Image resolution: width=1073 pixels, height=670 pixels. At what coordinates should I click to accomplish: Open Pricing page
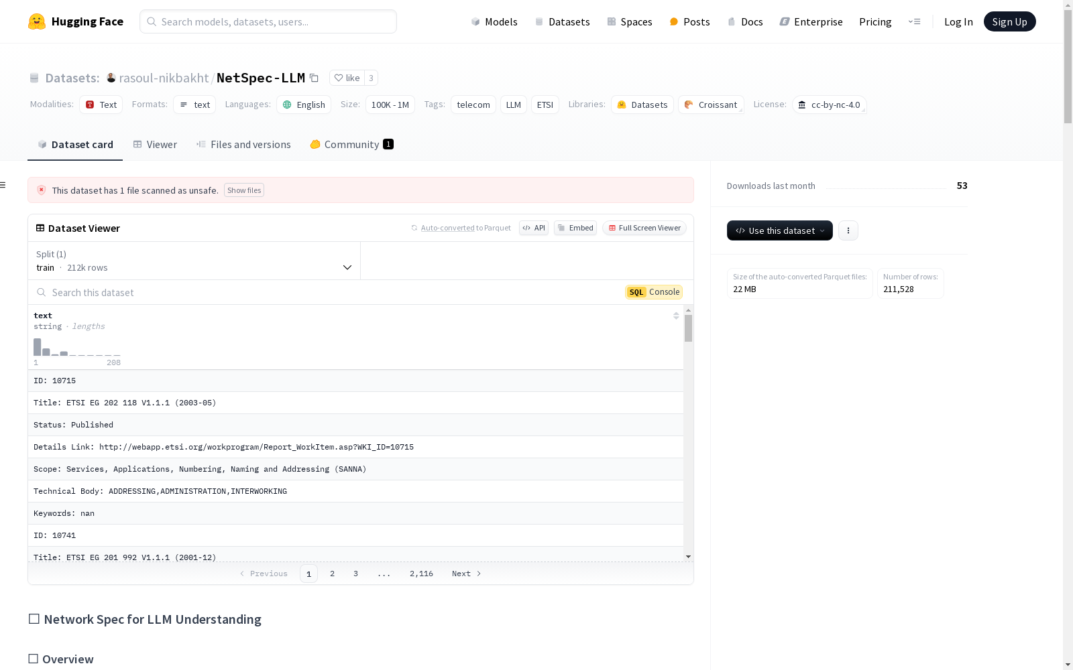[875, 21]
